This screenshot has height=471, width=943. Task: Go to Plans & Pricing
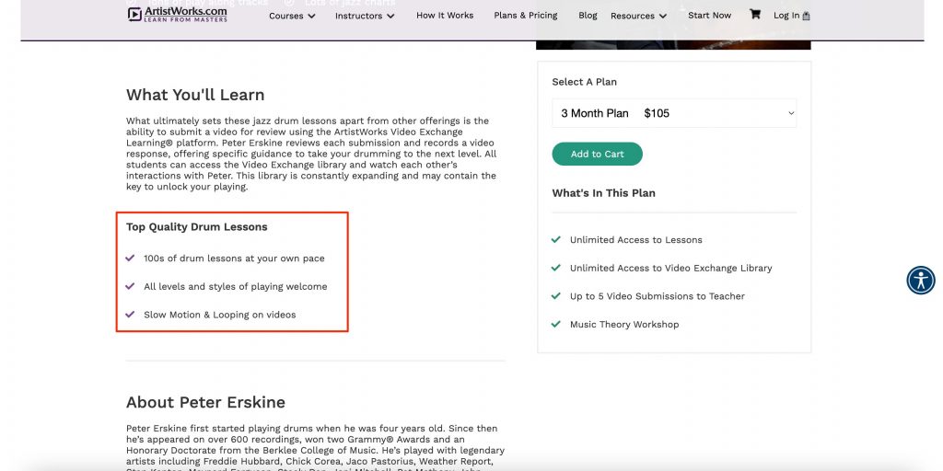point(526,16)
